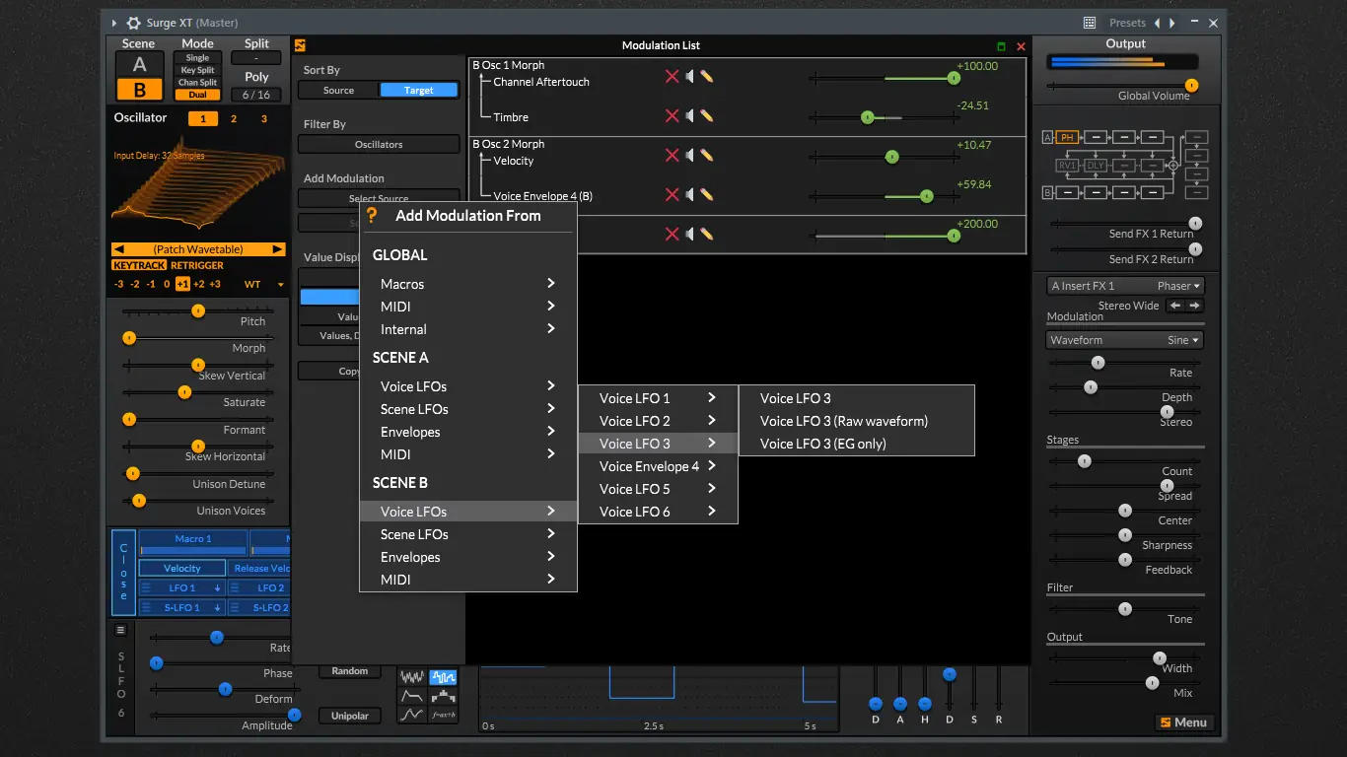Sort modulation list by Target

click(419, 90)
